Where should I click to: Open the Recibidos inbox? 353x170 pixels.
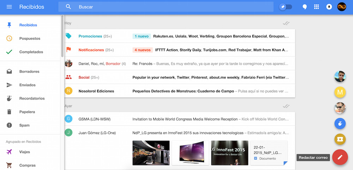[x=28, y=25]
